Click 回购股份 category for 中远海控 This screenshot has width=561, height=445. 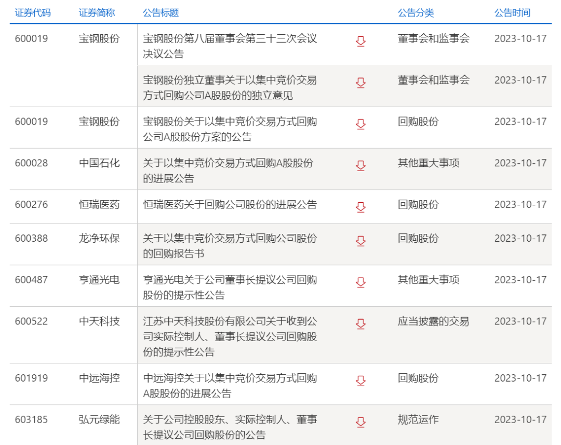point(418,378)
